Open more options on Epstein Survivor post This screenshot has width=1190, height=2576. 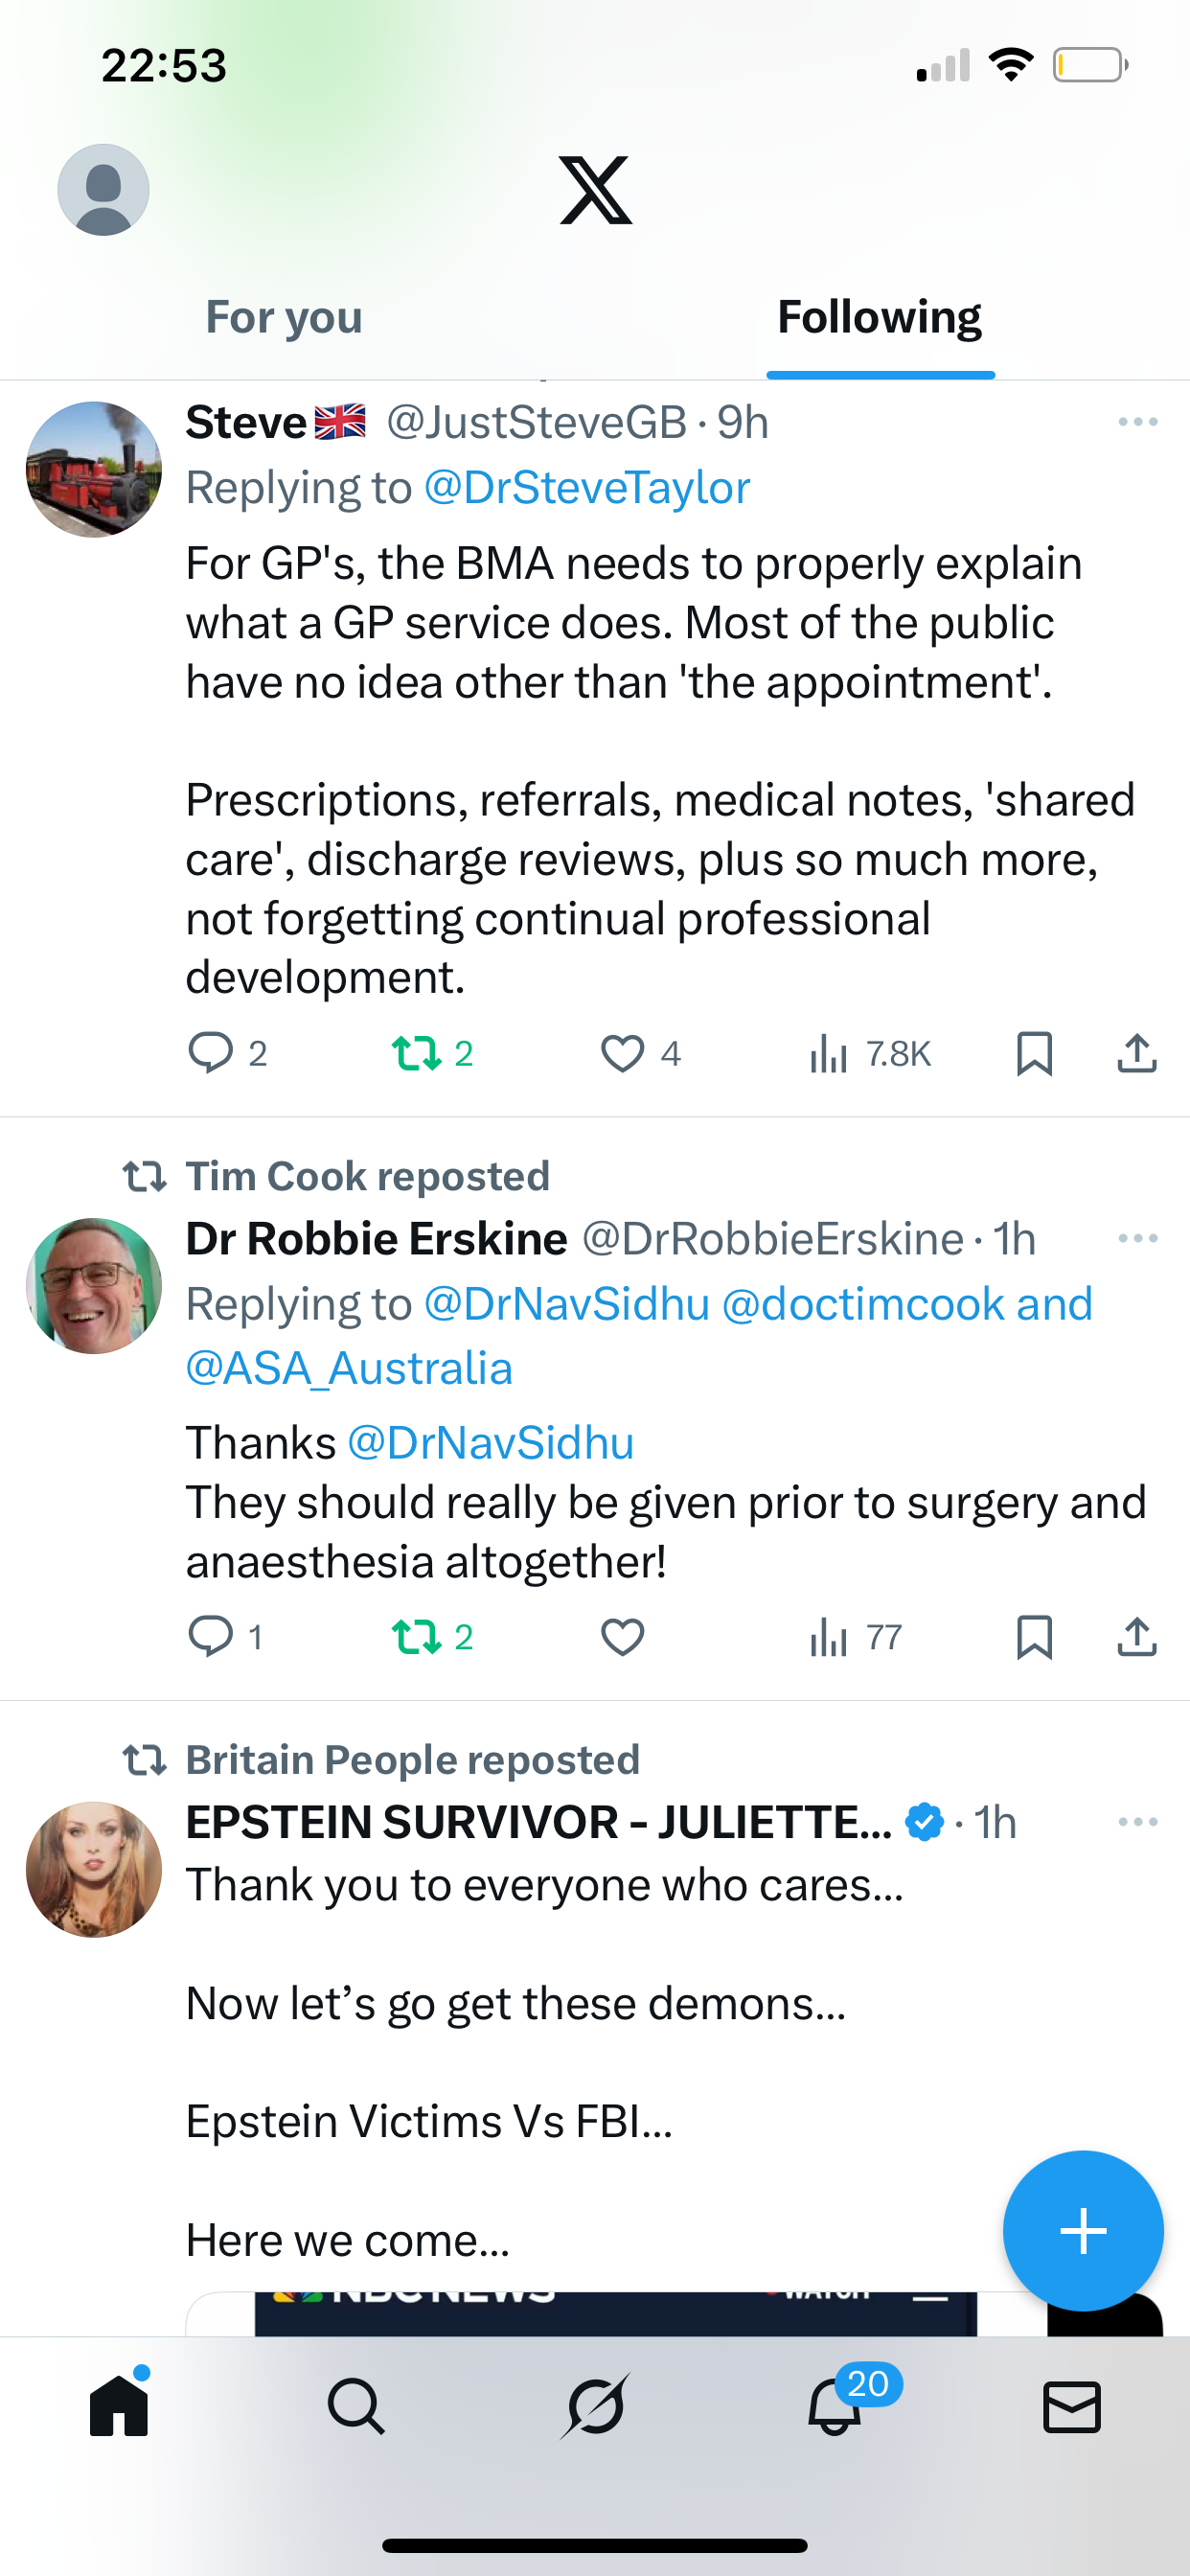1138,1822
